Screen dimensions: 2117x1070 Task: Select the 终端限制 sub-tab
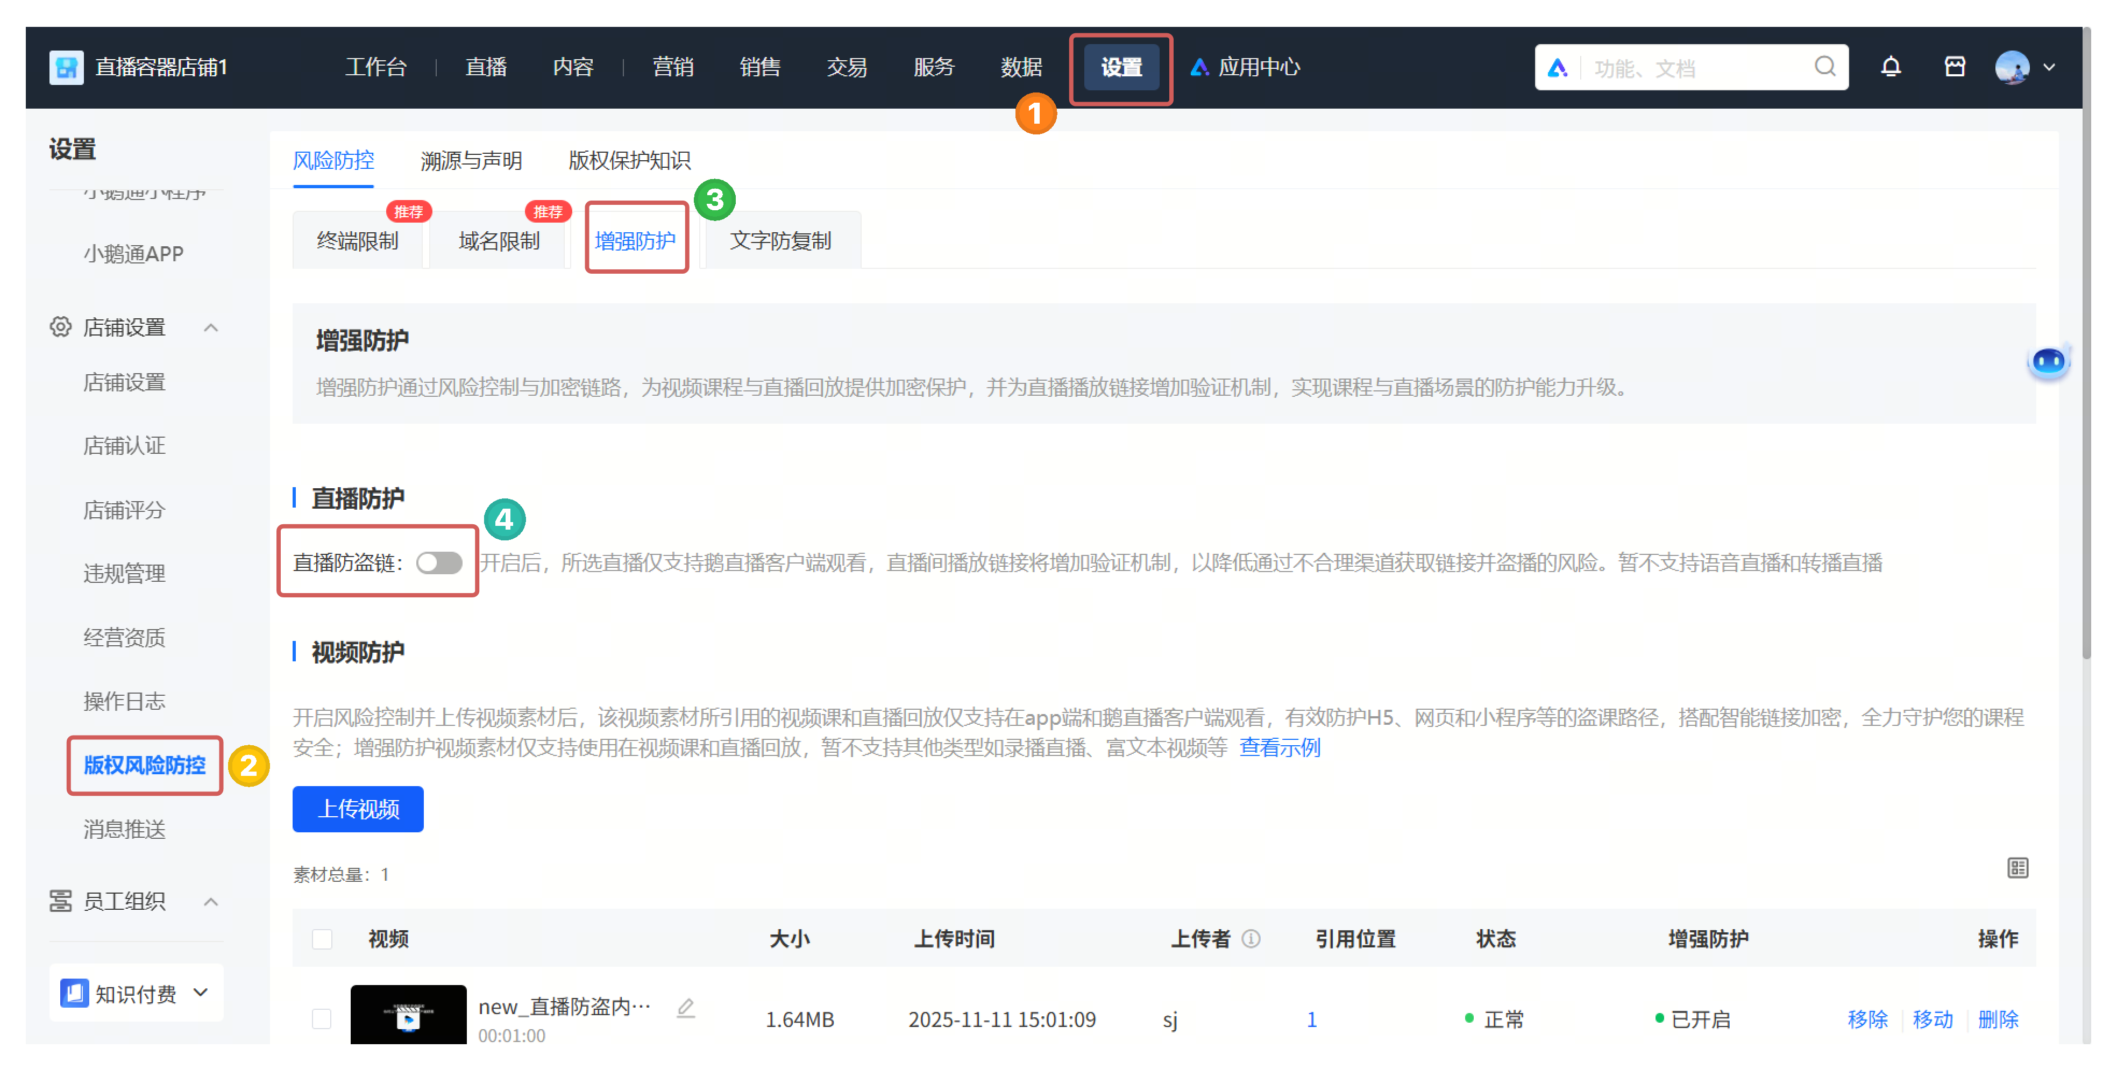358,241
